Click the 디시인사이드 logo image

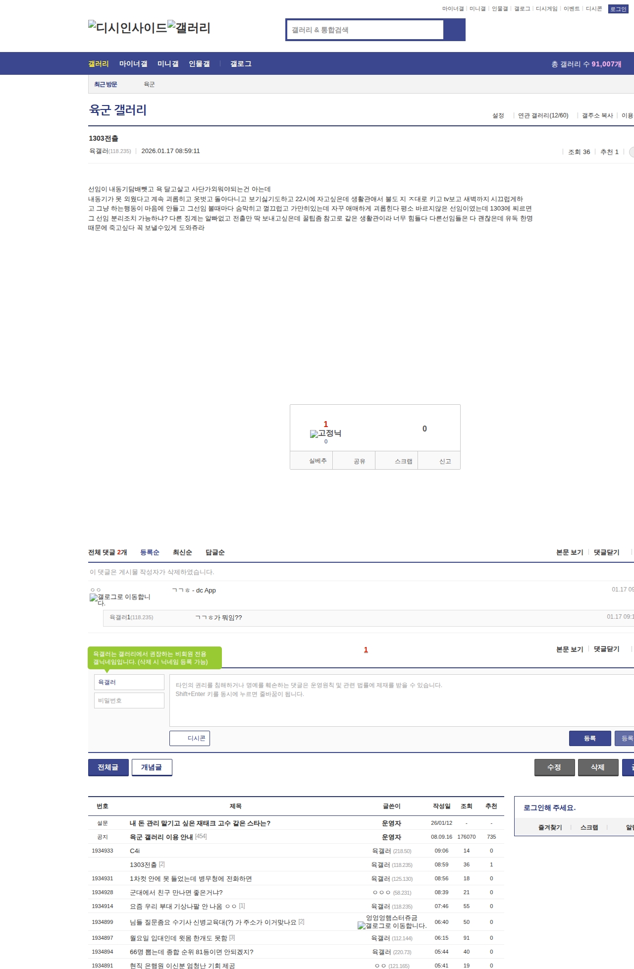tap(127, 27)
